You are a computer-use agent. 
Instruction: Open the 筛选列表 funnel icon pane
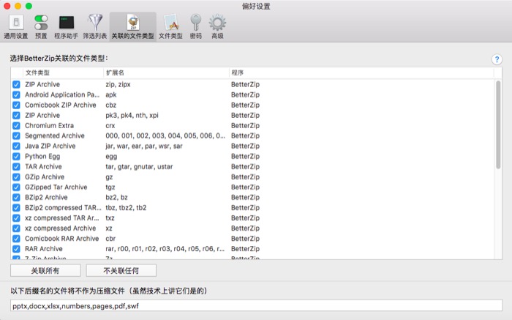(94, 27)
